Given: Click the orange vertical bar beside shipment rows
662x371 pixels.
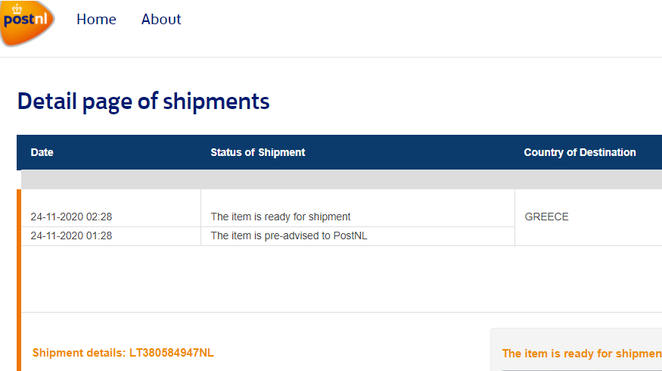Looking at the screenshot, I should click(19, 280).
